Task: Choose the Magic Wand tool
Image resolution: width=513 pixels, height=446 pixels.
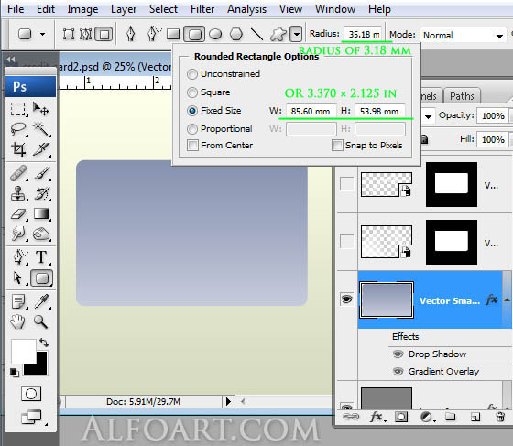Action: pos(41,129)
